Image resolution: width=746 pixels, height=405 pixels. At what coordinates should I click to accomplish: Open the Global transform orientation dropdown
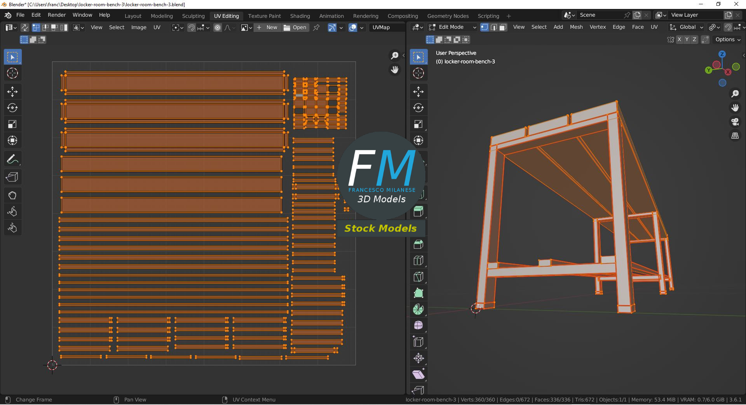[686, 27]
